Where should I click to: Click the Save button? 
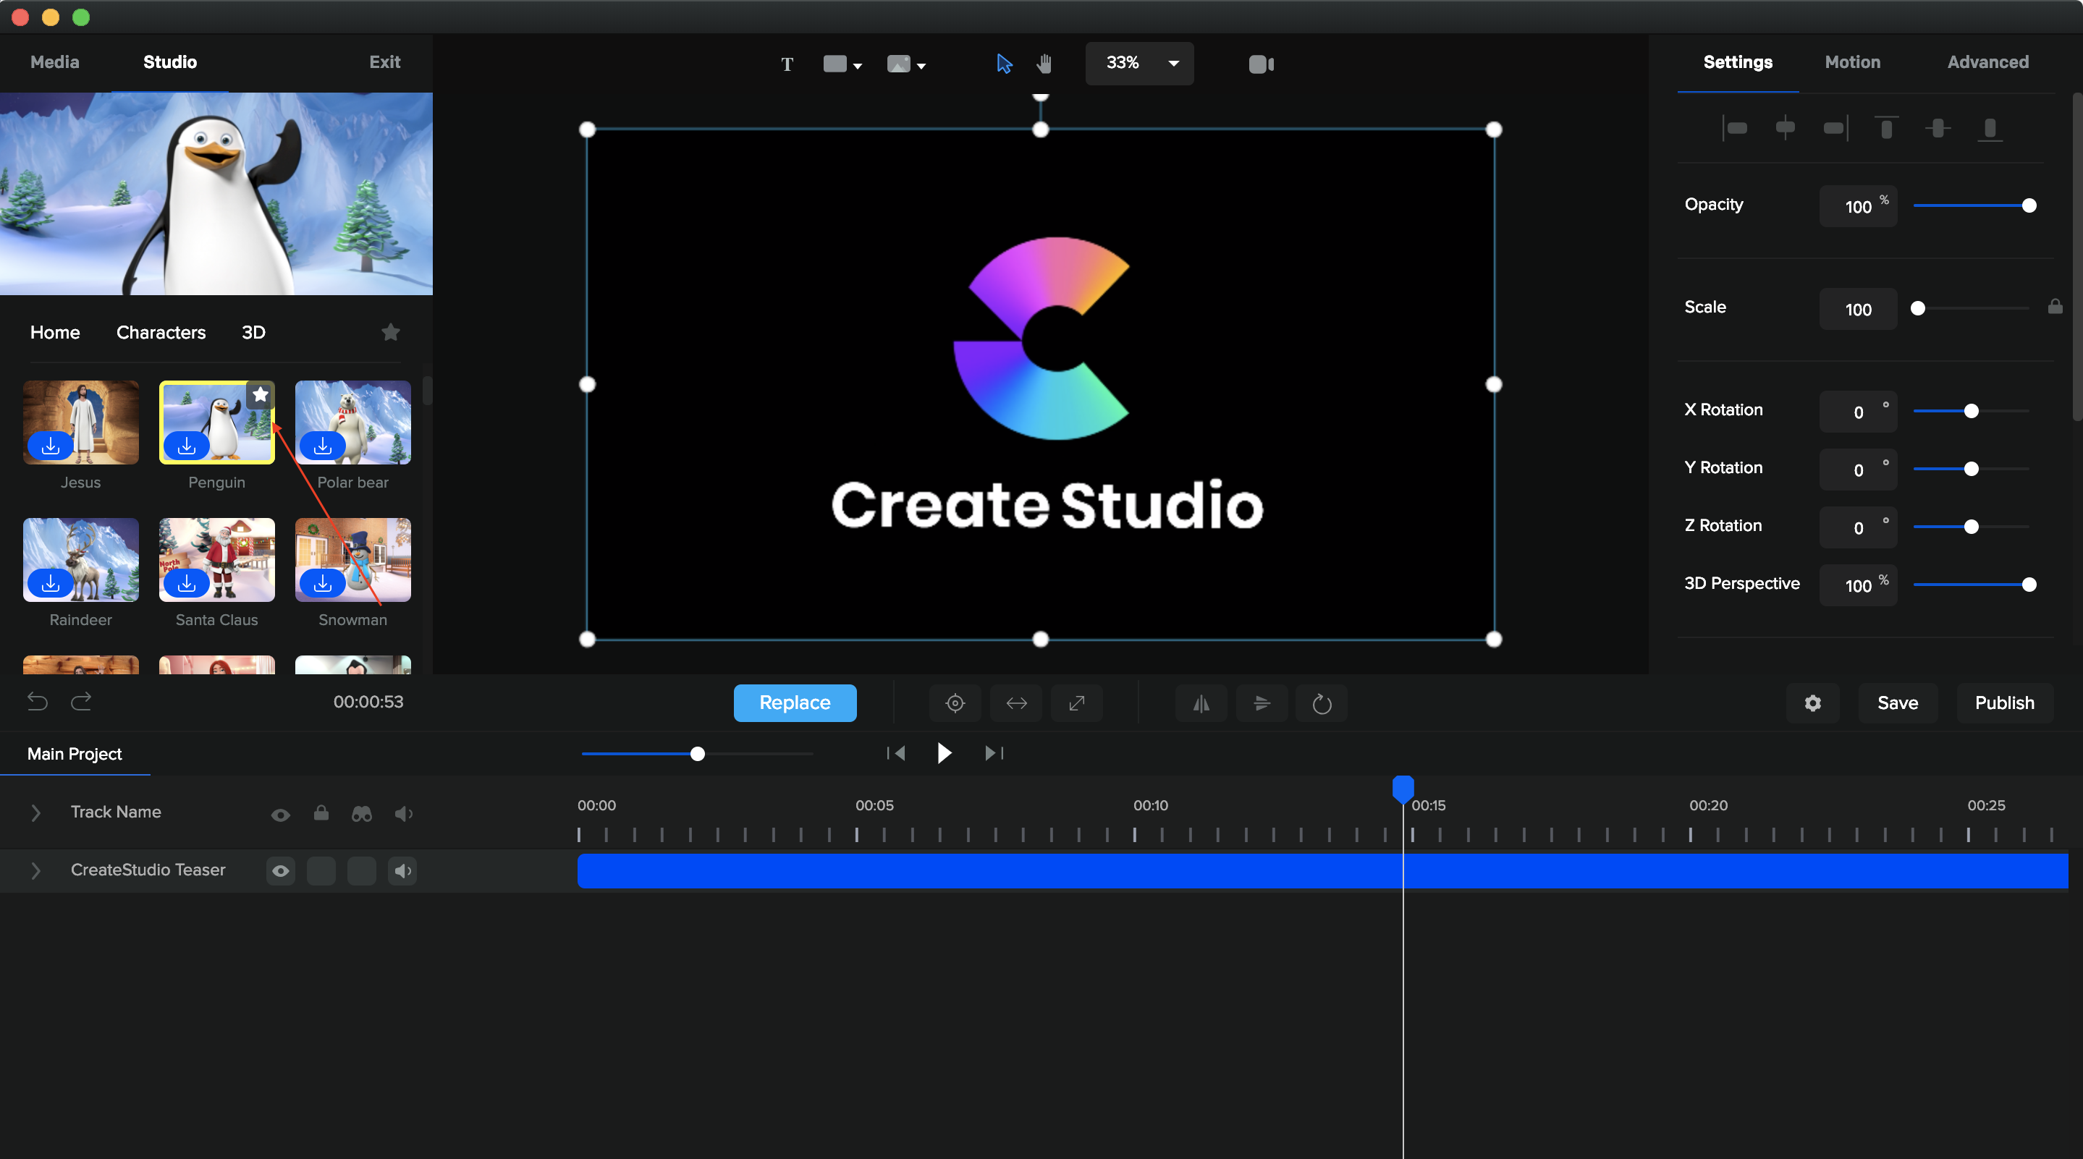point(1898,703)
